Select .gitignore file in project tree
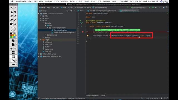This screenshot has height=100, width=178. pyautogui.click(x=48, y=42)
